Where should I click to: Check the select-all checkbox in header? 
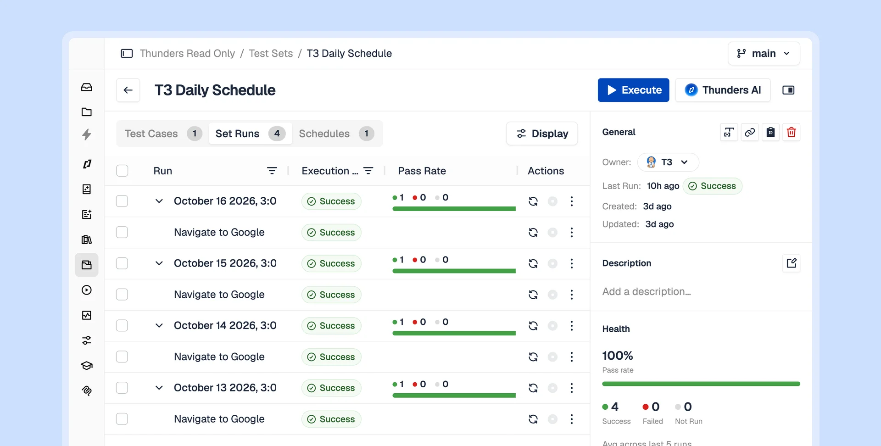pos(122,171)
